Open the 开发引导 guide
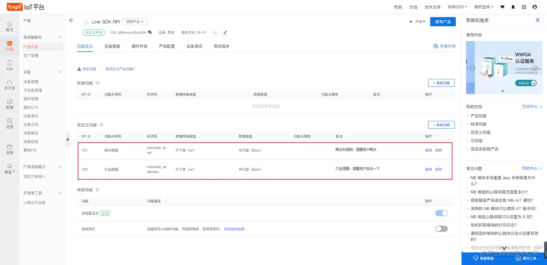 (445, 46)
